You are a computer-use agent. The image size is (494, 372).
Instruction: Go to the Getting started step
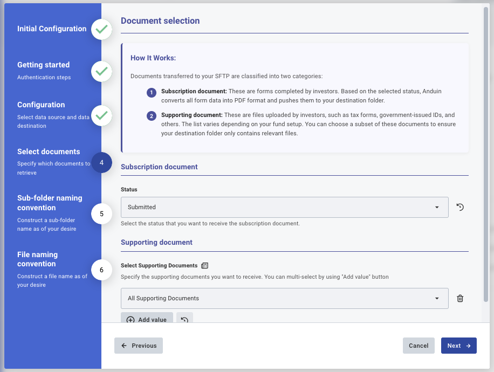coord(44,65)
